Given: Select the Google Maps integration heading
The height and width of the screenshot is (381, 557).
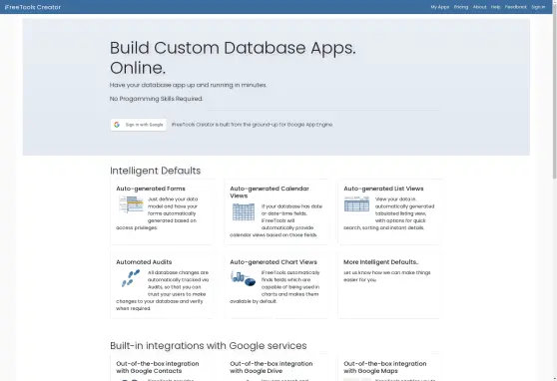Looking at the screenshot, I should pos(385,367).
